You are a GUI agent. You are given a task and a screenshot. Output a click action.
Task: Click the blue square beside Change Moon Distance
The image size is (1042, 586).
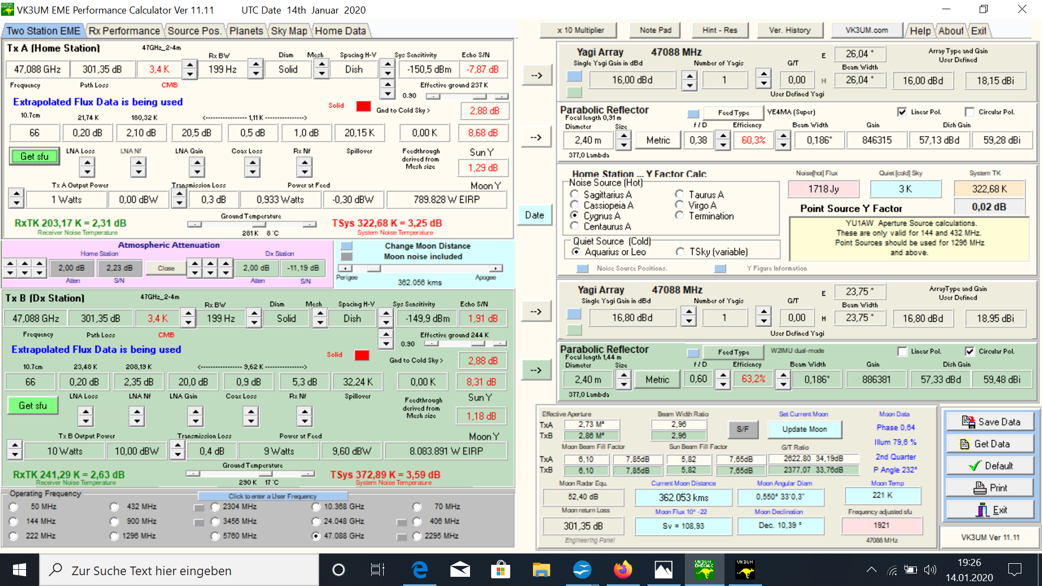[x=346, y=246]
